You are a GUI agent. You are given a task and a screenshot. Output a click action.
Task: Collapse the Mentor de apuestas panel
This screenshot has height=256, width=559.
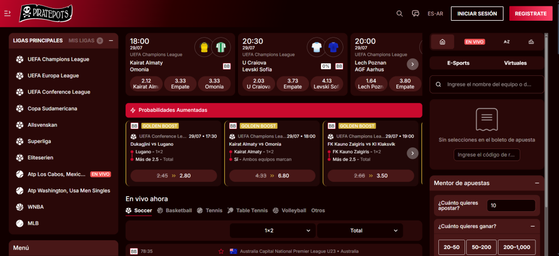point(537,183)
